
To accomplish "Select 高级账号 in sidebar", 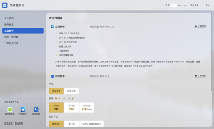I will [x=23, y=31].
